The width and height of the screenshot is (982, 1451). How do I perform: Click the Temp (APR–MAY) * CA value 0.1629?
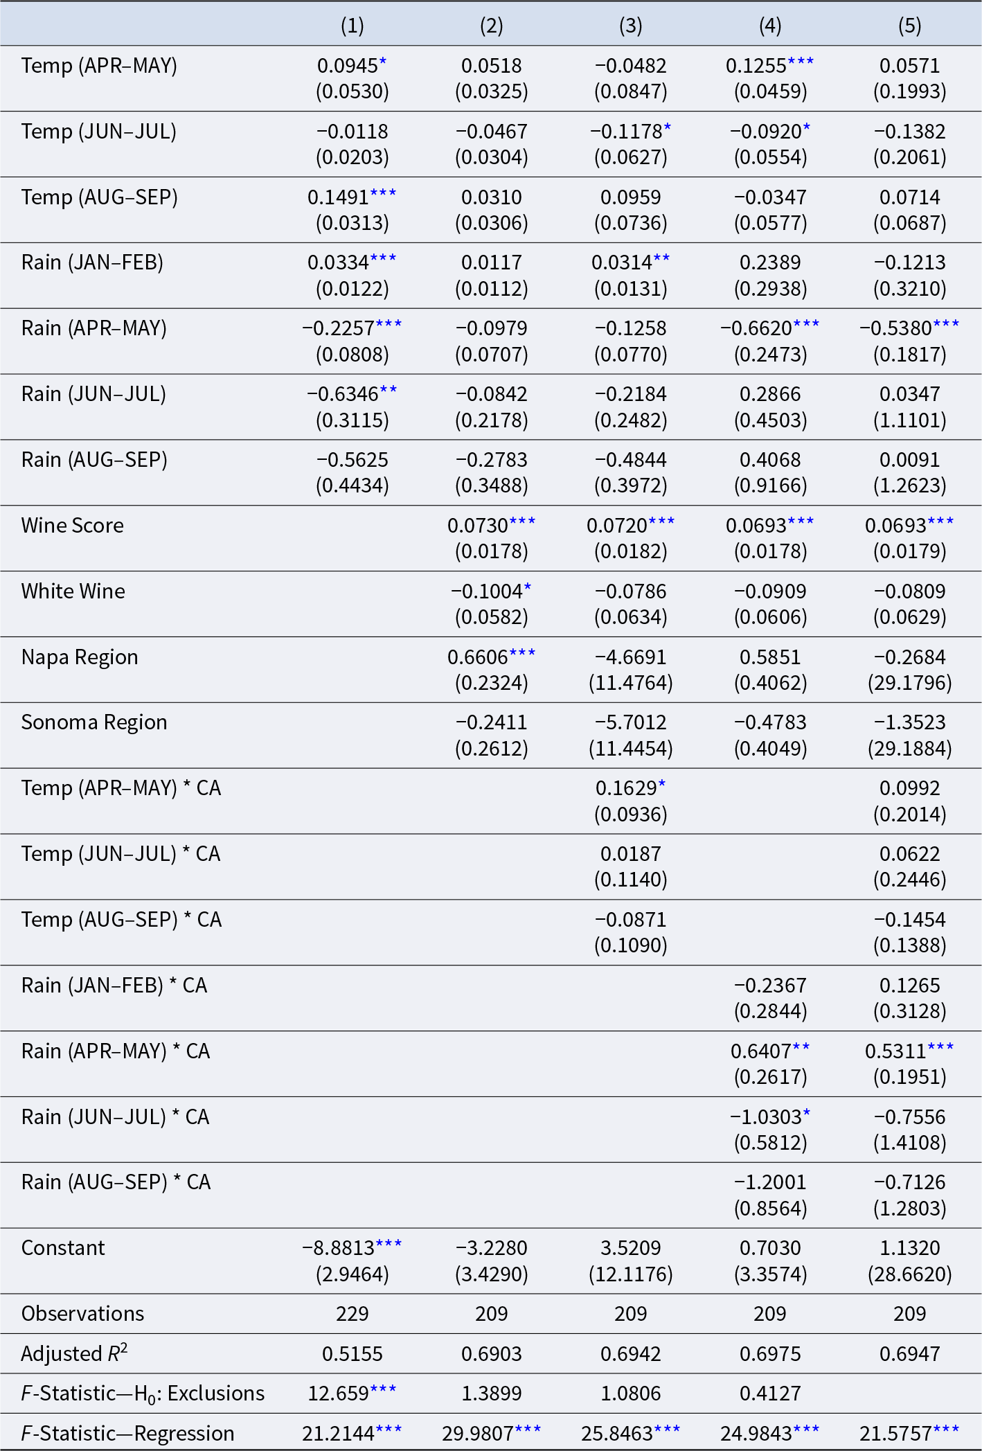[626, 788]
